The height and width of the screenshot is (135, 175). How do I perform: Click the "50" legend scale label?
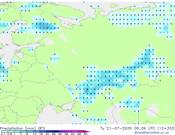pyautogui.click(x=85, y=134)
